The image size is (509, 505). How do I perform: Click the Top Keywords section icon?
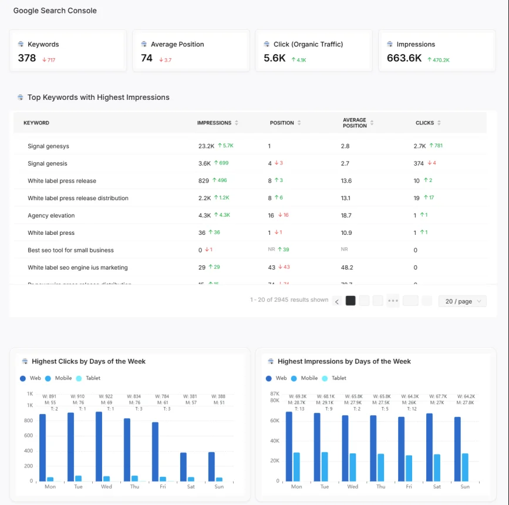[21, 97]
